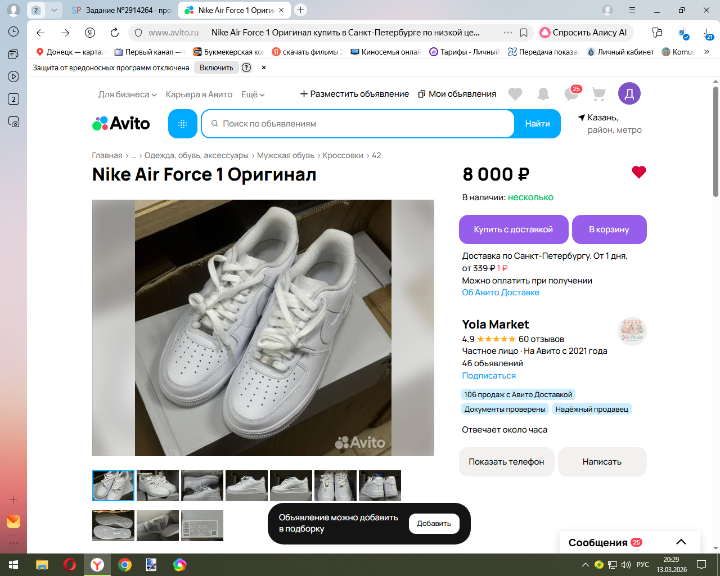The width and height of the screenshot is (720, 576).
Task: Open the Yola Market seller avatar
Action: [x=632, y=331]
